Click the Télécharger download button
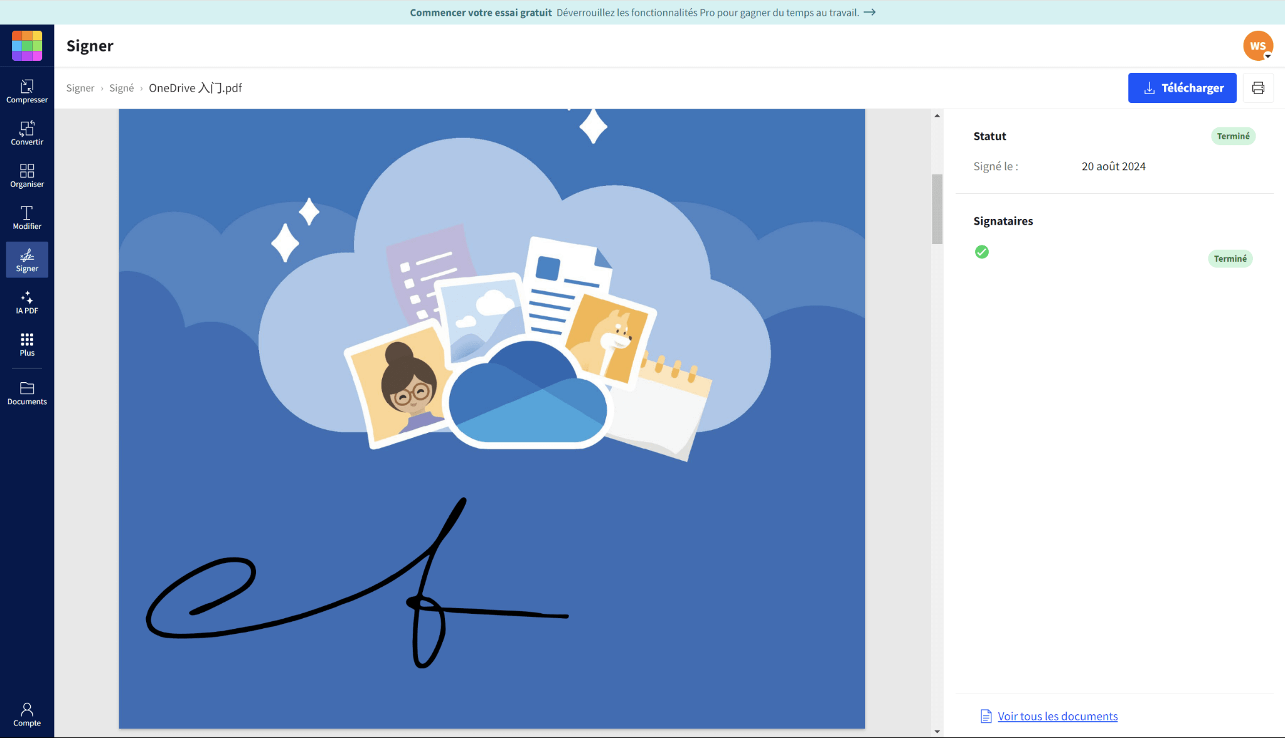 pos(1181,88)
